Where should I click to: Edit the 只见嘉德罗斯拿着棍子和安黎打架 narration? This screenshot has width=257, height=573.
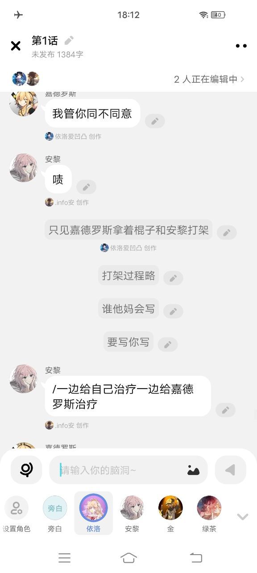[x=227, y=232]
